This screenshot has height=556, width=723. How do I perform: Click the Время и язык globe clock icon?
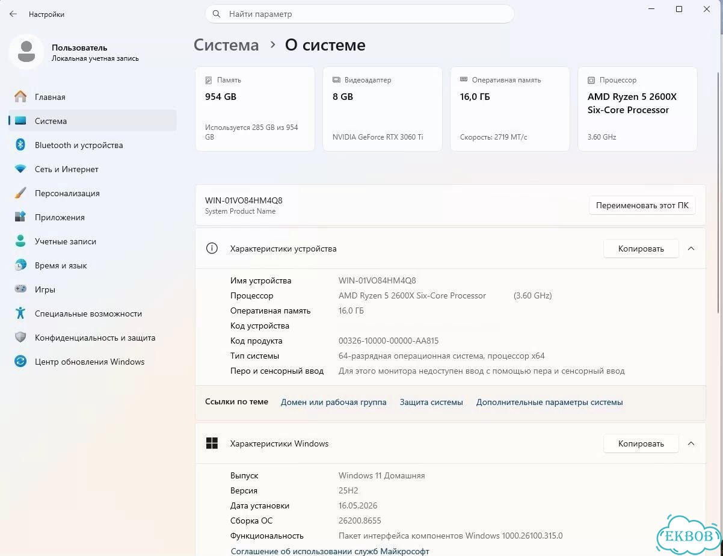click(20, 265)
